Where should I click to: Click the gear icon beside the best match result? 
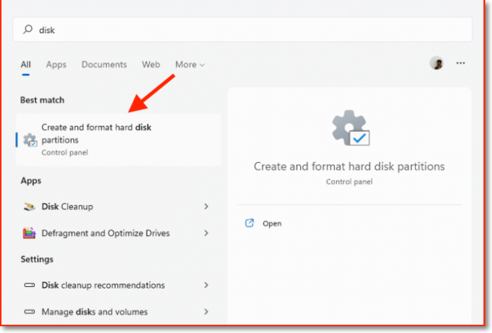coord(30,140)
